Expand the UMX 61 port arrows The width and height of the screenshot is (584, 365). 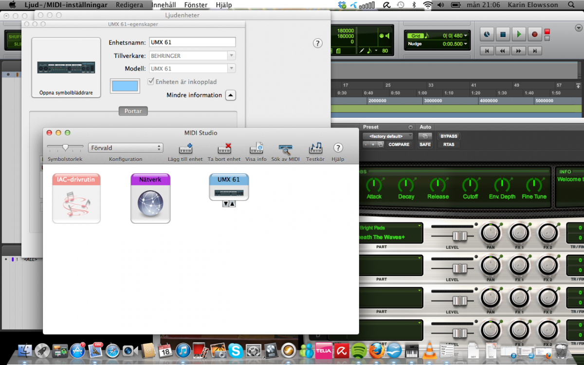click(229, 204)
